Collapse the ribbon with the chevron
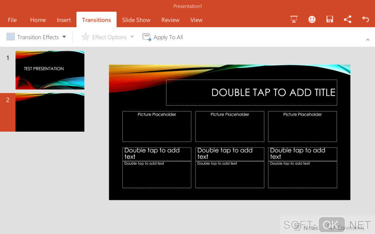 368,40
